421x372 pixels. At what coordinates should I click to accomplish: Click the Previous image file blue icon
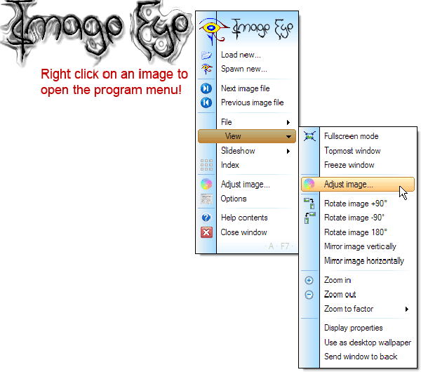[206, 102]
